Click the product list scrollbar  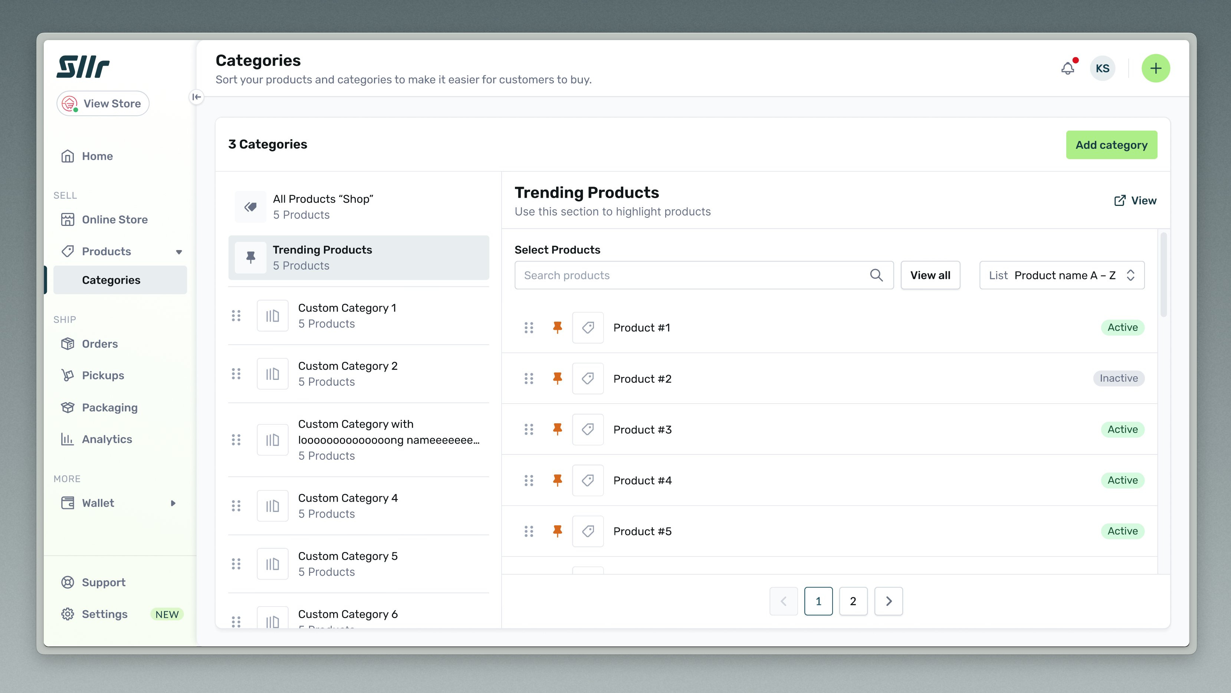pos(1163,275)
